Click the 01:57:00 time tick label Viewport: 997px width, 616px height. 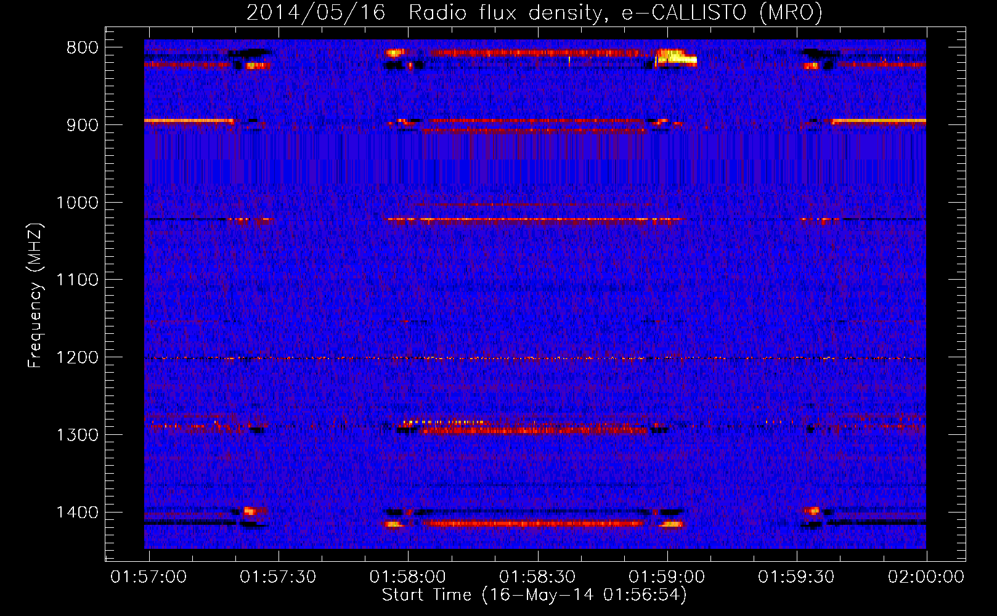pyautogui.click(x=149, y=577)
